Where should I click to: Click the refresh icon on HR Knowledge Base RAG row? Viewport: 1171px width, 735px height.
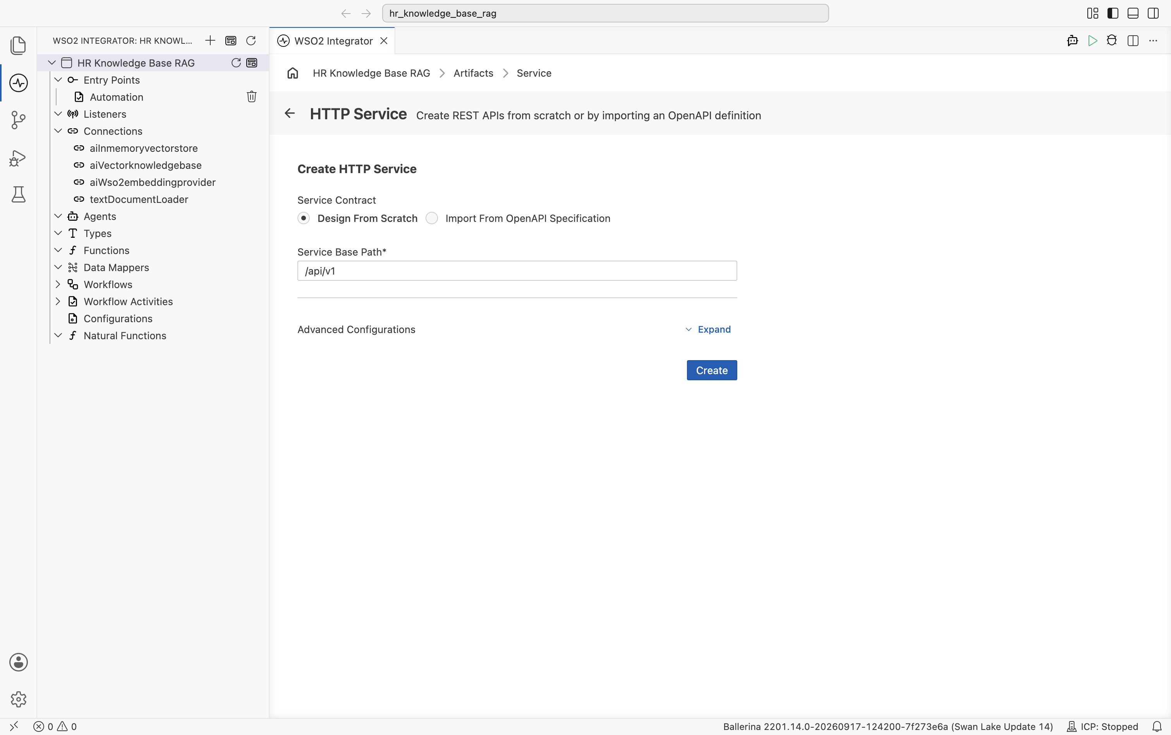pos(236,63)
